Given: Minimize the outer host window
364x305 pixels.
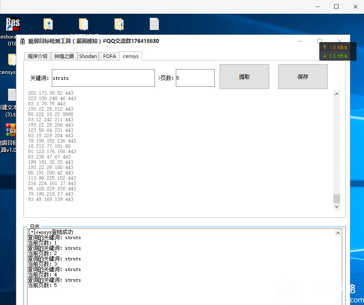Looking at the screenshot, I should [318, 7].
